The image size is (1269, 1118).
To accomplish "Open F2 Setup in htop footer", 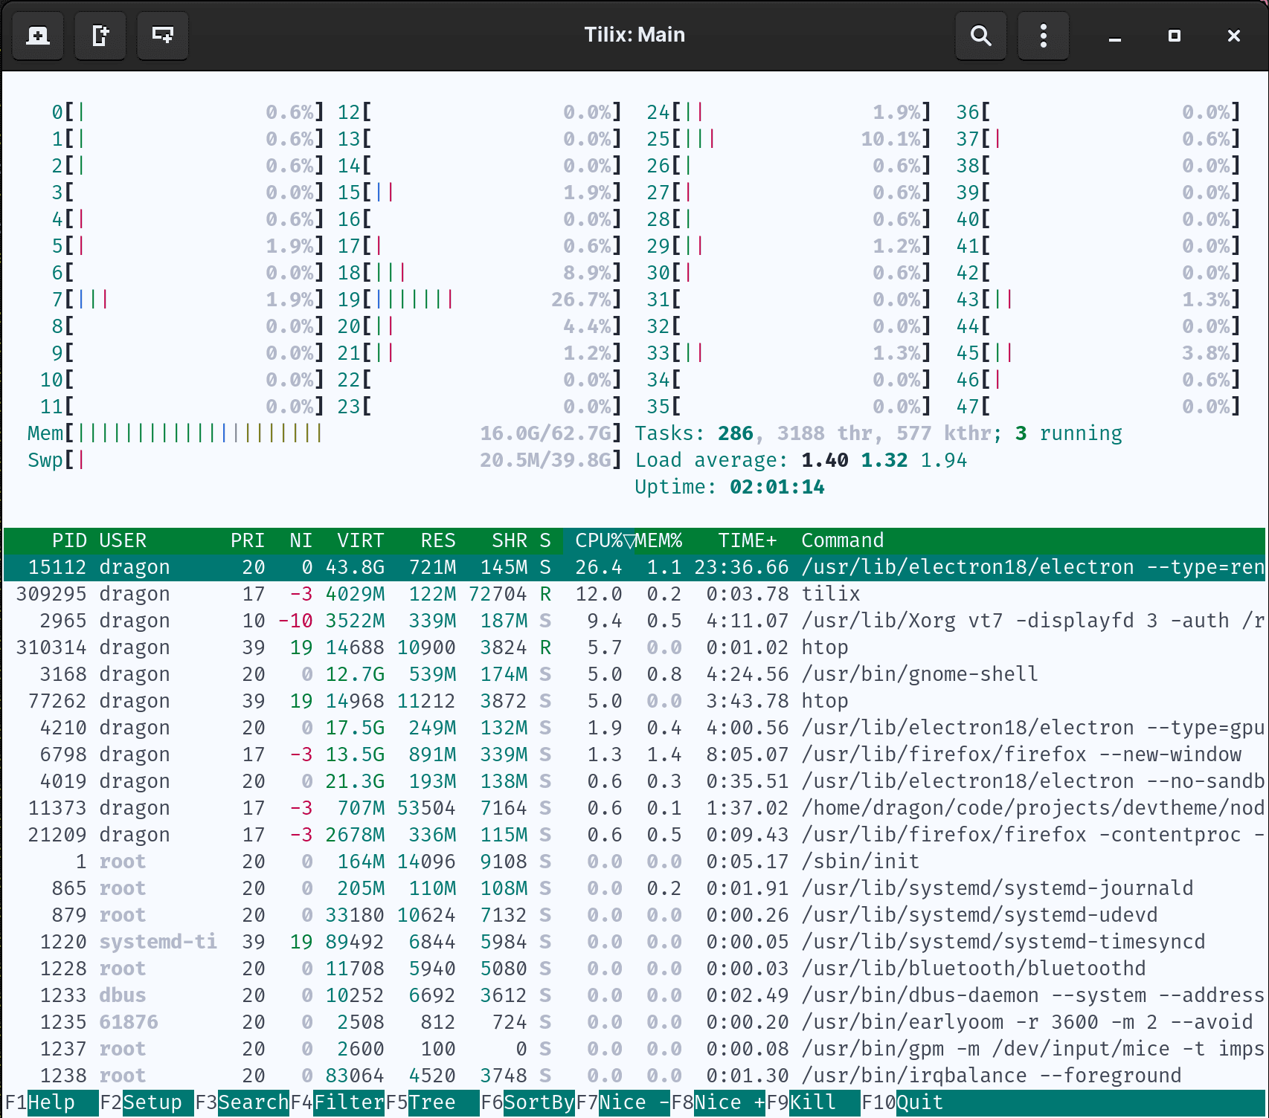I will click(146, 1102).
